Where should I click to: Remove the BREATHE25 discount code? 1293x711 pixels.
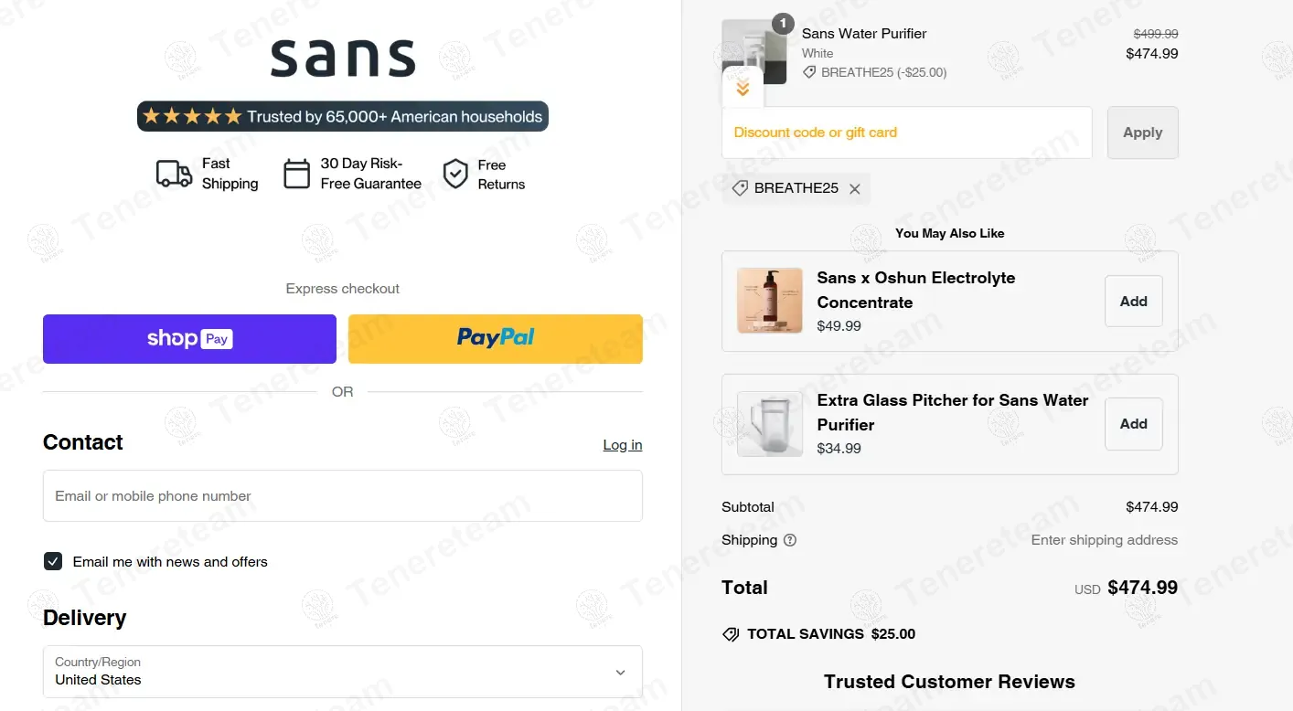click(x=855, y=189)
